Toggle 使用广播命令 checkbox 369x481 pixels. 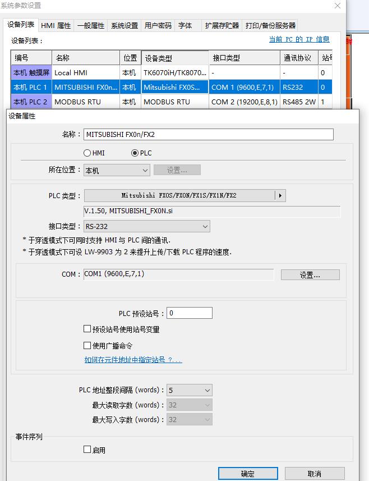point(87,346)
